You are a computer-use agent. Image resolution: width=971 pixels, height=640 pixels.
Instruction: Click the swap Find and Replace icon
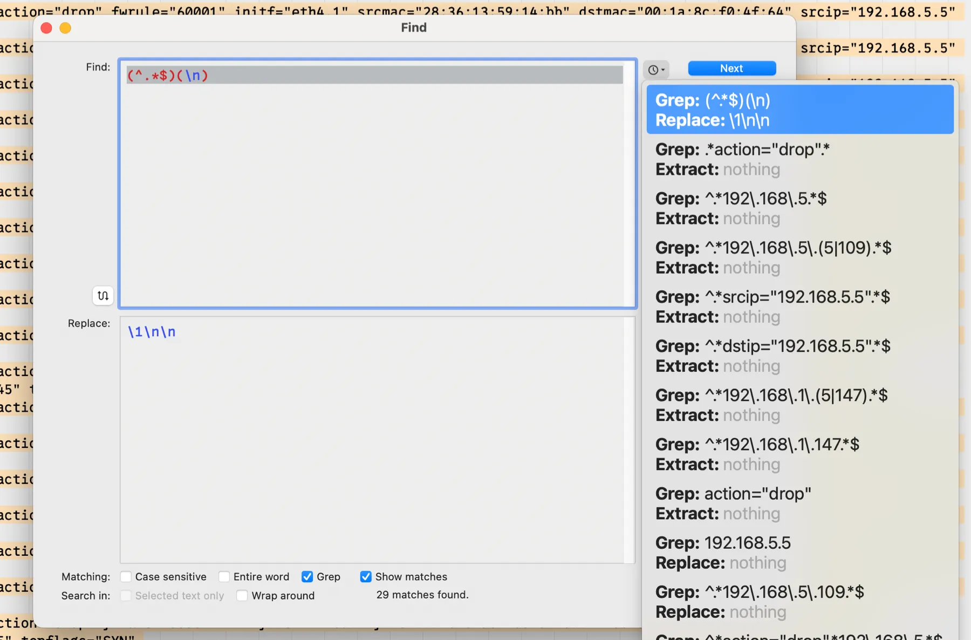pos(102,295)
